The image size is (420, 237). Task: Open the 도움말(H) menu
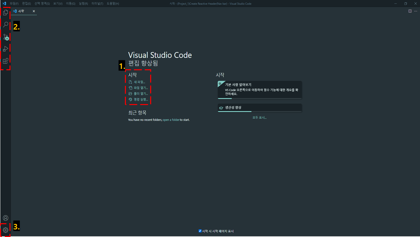pyautogui.click(x=113, y=3)
